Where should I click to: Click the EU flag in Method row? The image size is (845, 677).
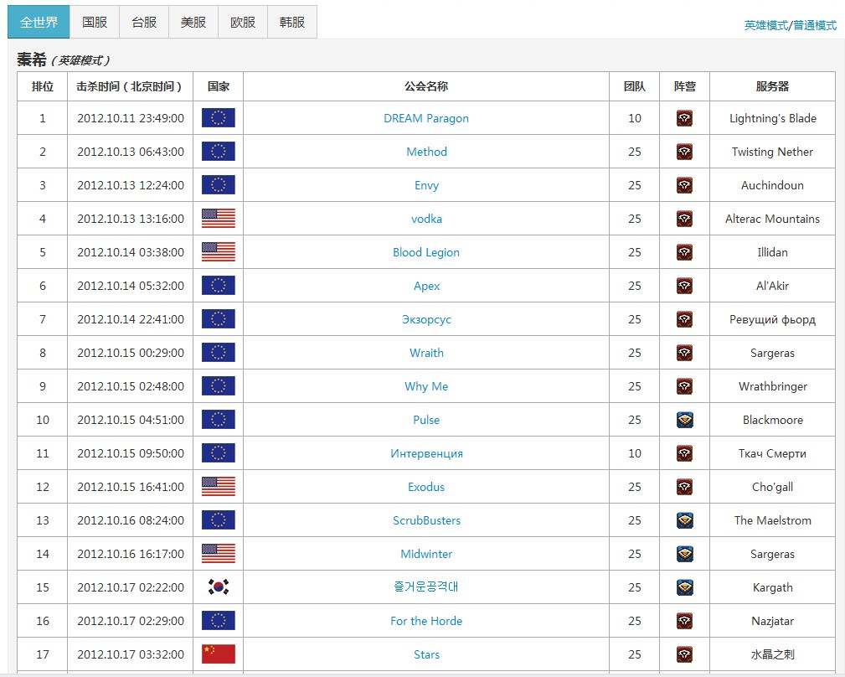[x=218, y=152]
